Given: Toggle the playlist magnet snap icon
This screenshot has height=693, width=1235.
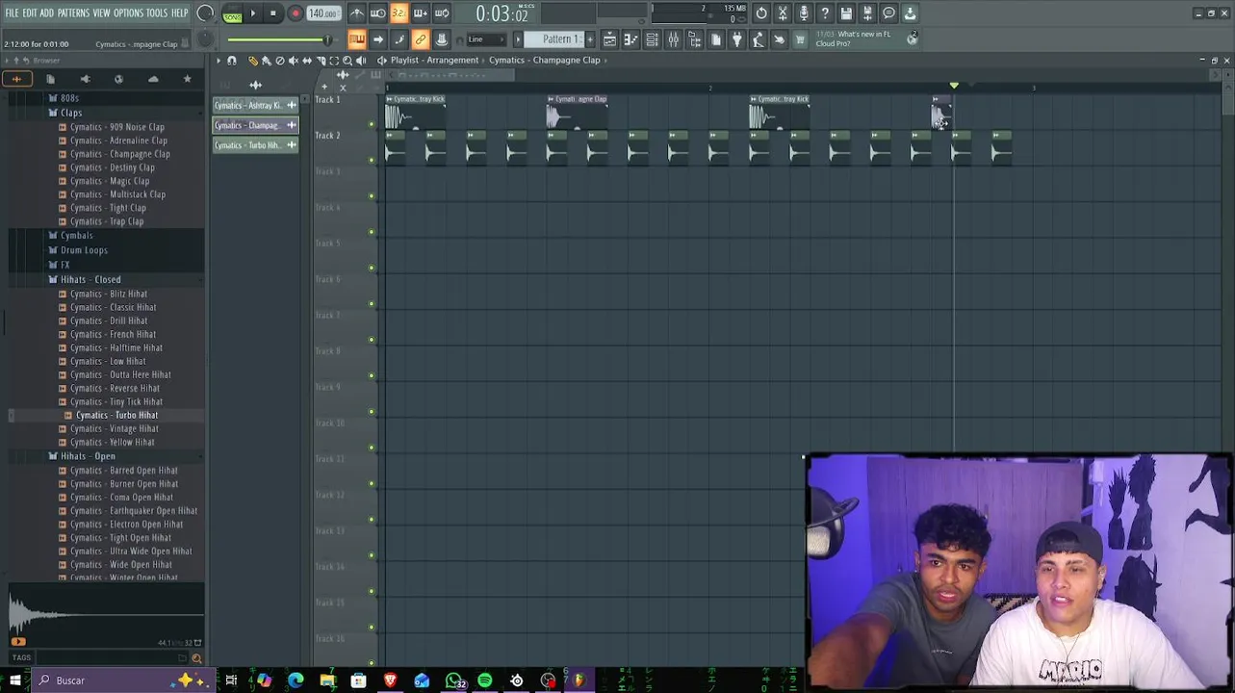Looking at the screenshot, I should click(232, 61).
